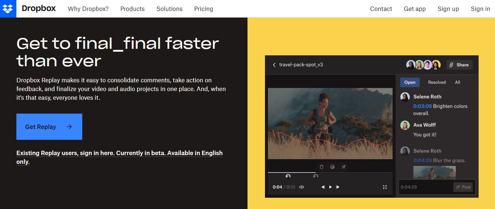The height and width of the screenshot is (209, 495).
Task: Select the Open comments tab
Action: click(x=410, y=82)
